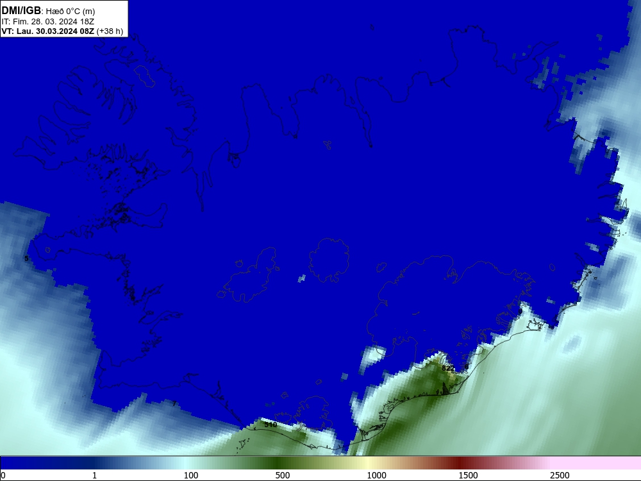Click the legend label '1000'
The width and height of the screenshot is (641, 481).
[x=376, y=475]
